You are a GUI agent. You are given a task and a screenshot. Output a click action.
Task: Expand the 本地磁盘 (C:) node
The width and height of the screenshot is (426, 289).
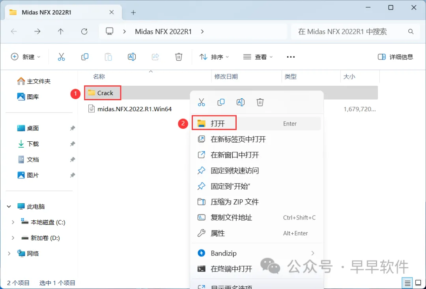pos(13,222)
